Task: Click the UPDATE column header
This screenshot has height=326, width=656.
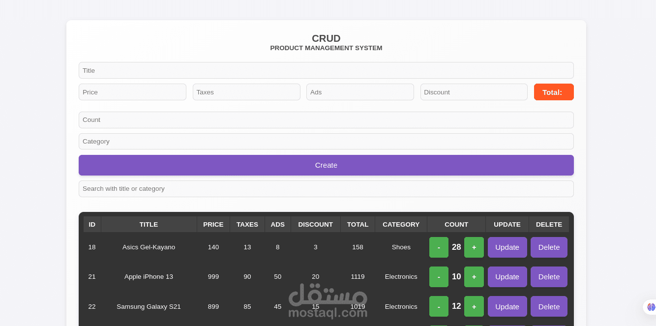Action: (x=507, y=224)
